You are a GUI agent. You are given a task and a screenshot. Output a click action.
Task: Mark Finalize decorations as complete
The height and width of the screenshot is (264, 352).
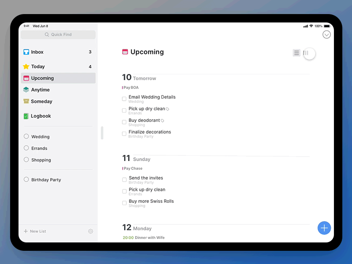(x=124, y=134)
